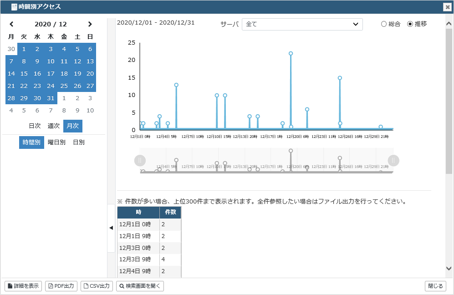The height and width of the screenshot is (295, 454).
Task: Select grayed day 10 in last row
Action: 90,110
